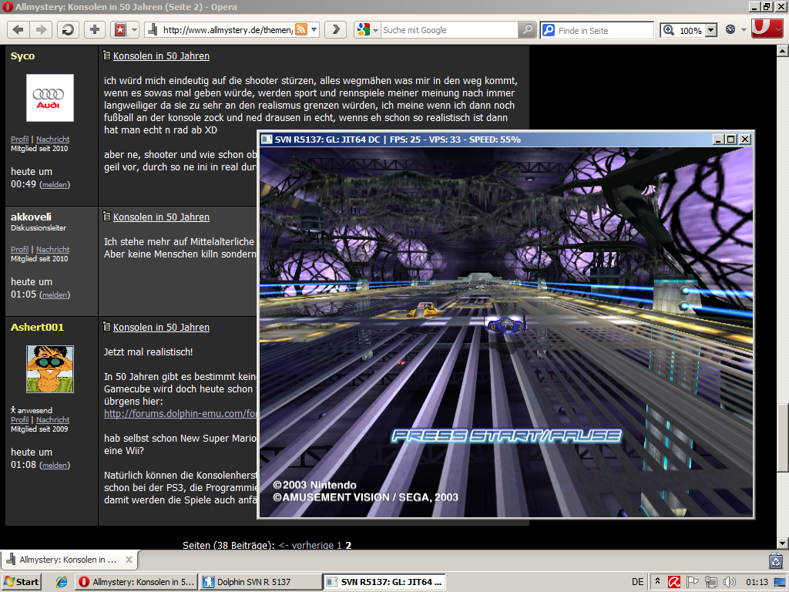Open Konsolen in 50 Jahren title in akkoveli's post
This screenshot has width=789, height=592.
coord(161,217)
